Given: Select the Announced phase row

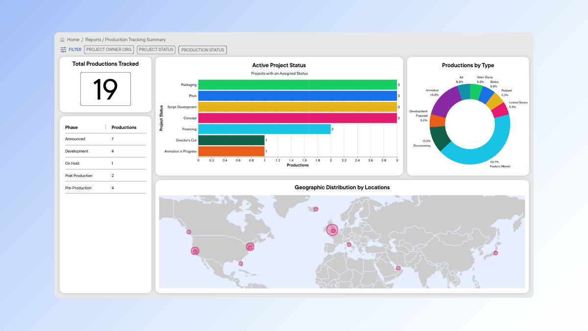Looking at the screenshot, I should tap(105, 139).
